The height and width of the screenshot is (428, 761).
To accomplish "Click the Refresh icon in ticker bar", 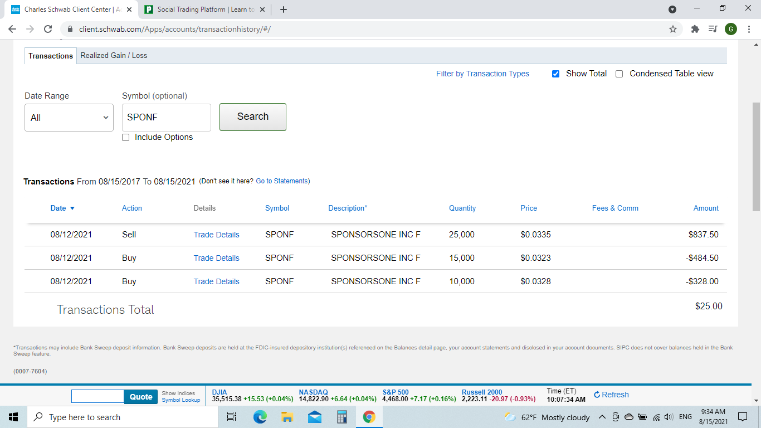I will point(597,395).
